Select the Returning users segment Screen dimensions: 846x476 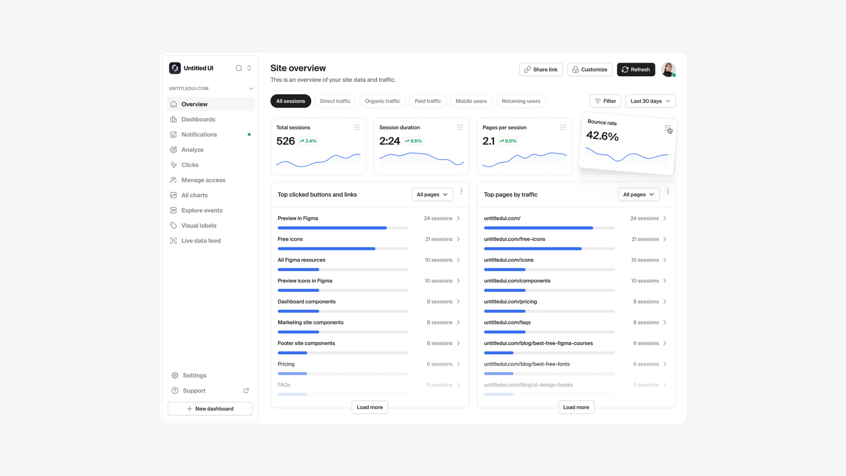(521, 101)
